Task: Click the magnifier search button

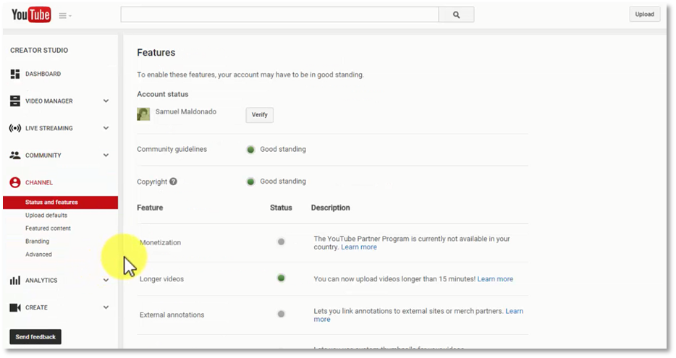Action: click(456, 14)
